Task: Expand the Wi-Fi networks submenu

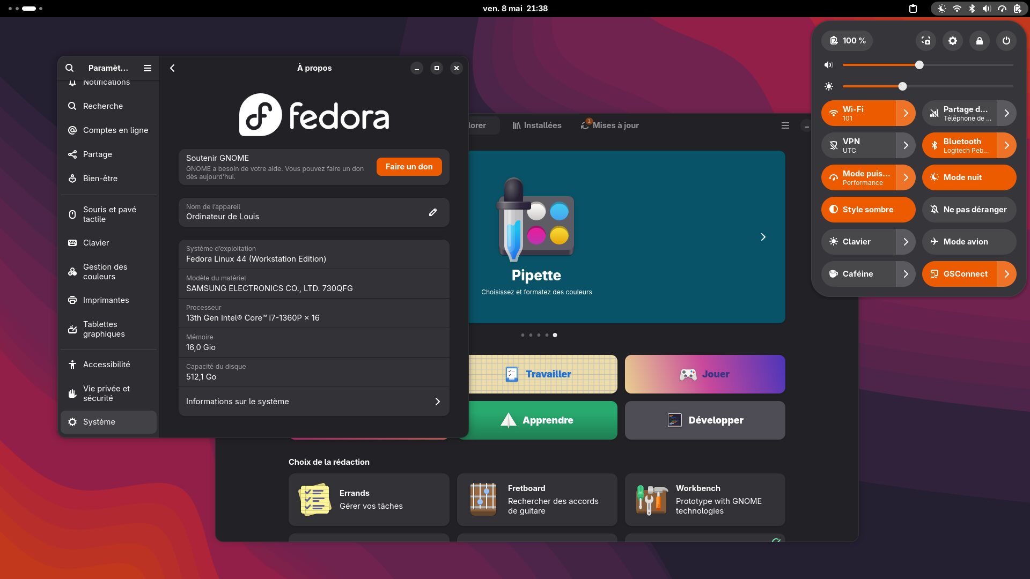Action: [906, 113]
